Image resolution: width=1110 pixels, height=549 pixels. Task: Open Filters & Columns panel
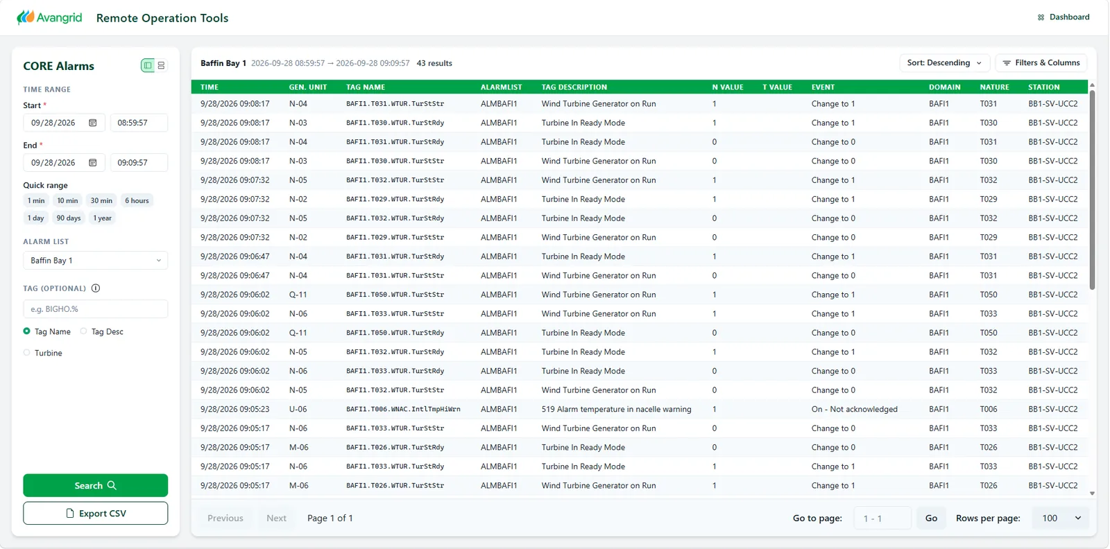tap(1041, 63)
